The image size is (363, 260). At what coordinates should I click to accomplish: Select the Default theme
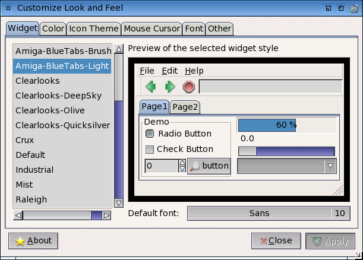[x=62, y=155]
